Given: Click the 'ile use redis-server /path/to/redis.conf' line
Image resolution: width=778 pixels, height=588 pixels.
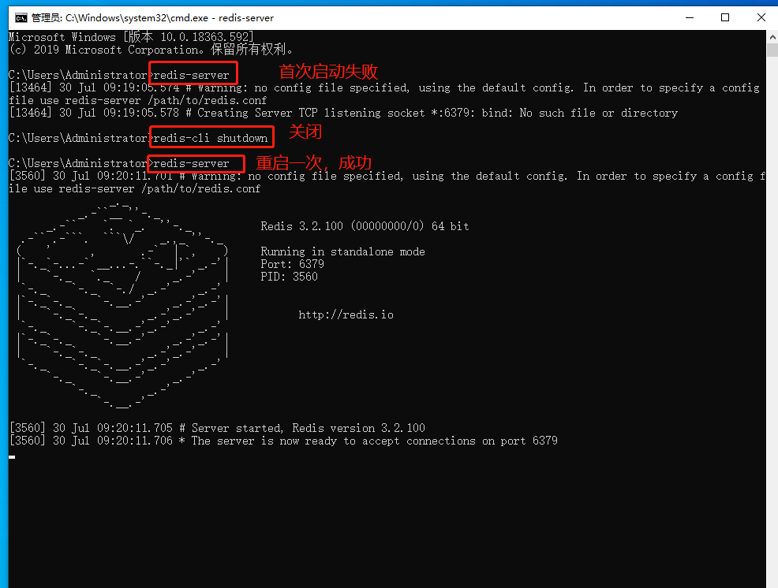Looking at the screenshot, I should pos(134,189).
